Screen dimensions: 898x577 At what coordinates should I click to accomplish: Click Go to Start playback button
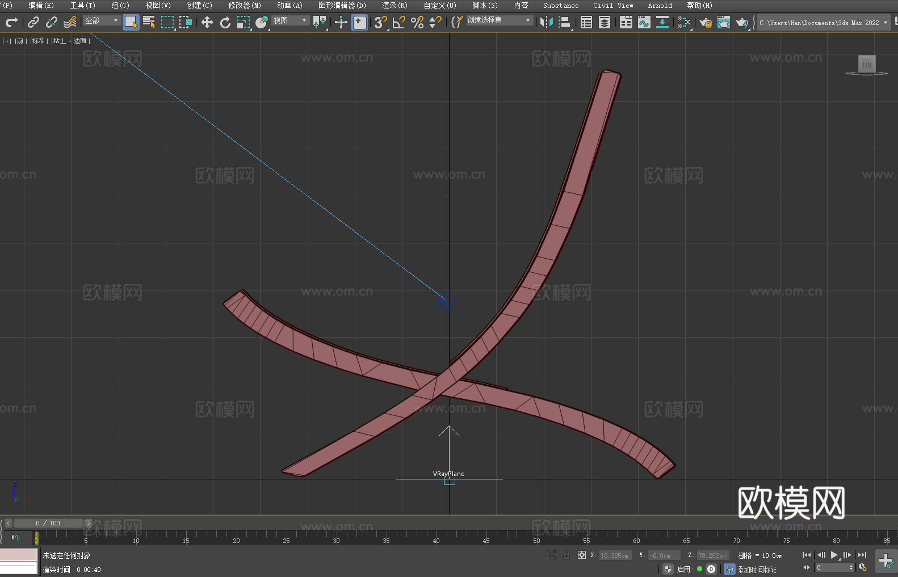tap(807, 555)
